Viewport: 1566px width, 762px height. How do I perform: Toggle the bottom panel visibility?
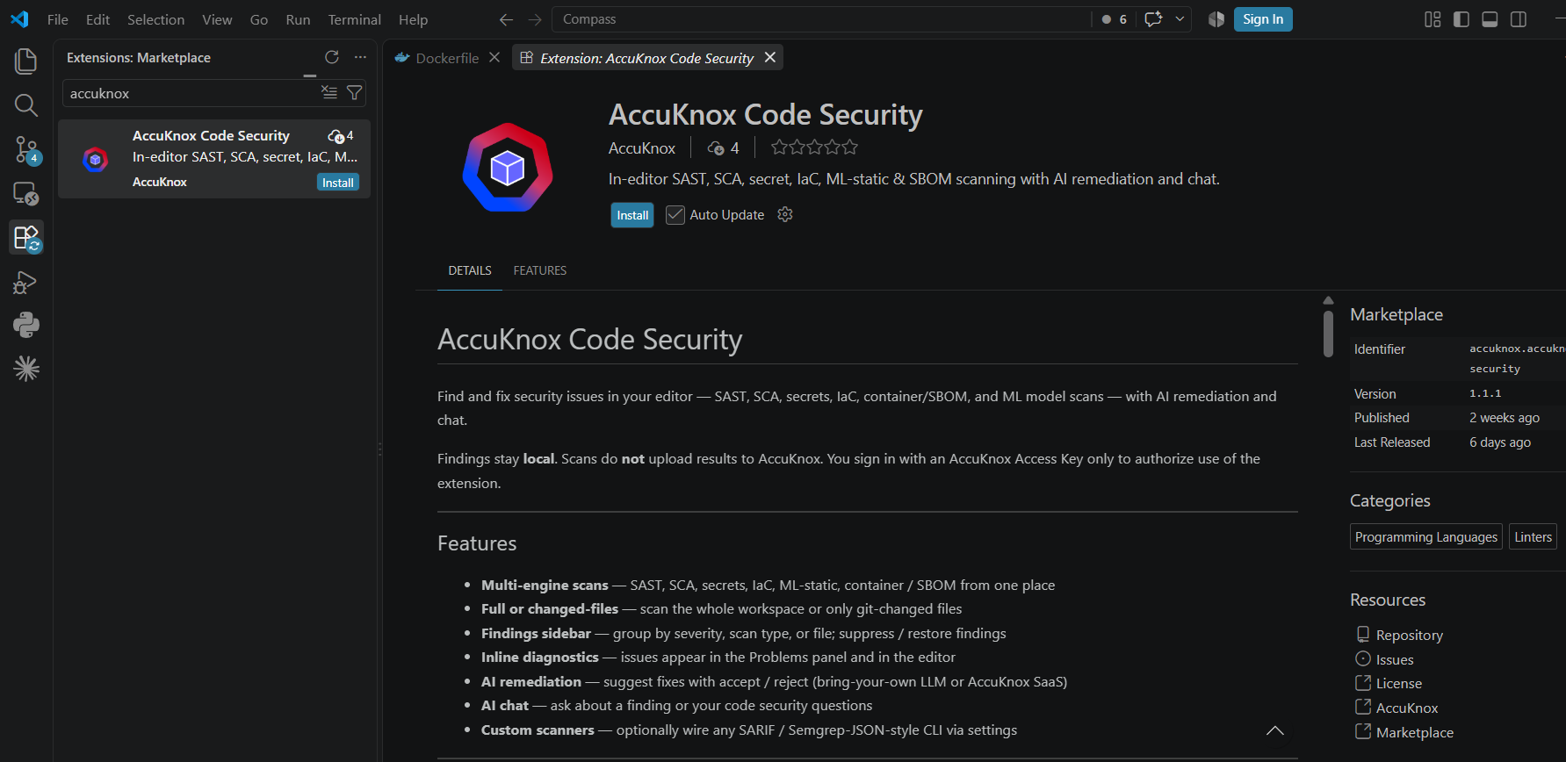pos(1490,19)
